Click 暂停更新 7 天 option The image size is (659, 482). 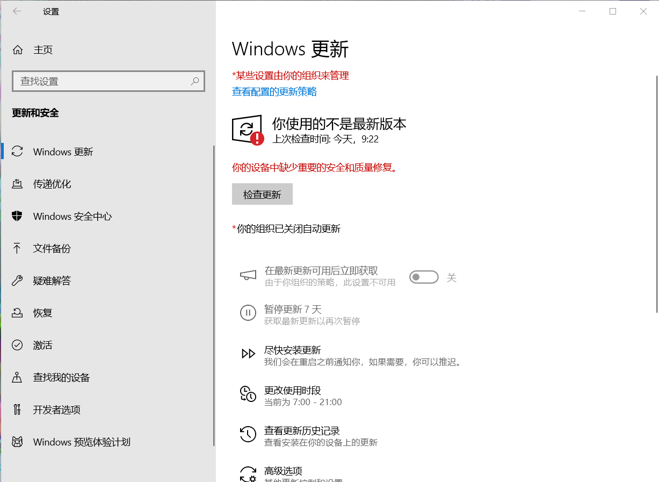click(x=293, y=310)
